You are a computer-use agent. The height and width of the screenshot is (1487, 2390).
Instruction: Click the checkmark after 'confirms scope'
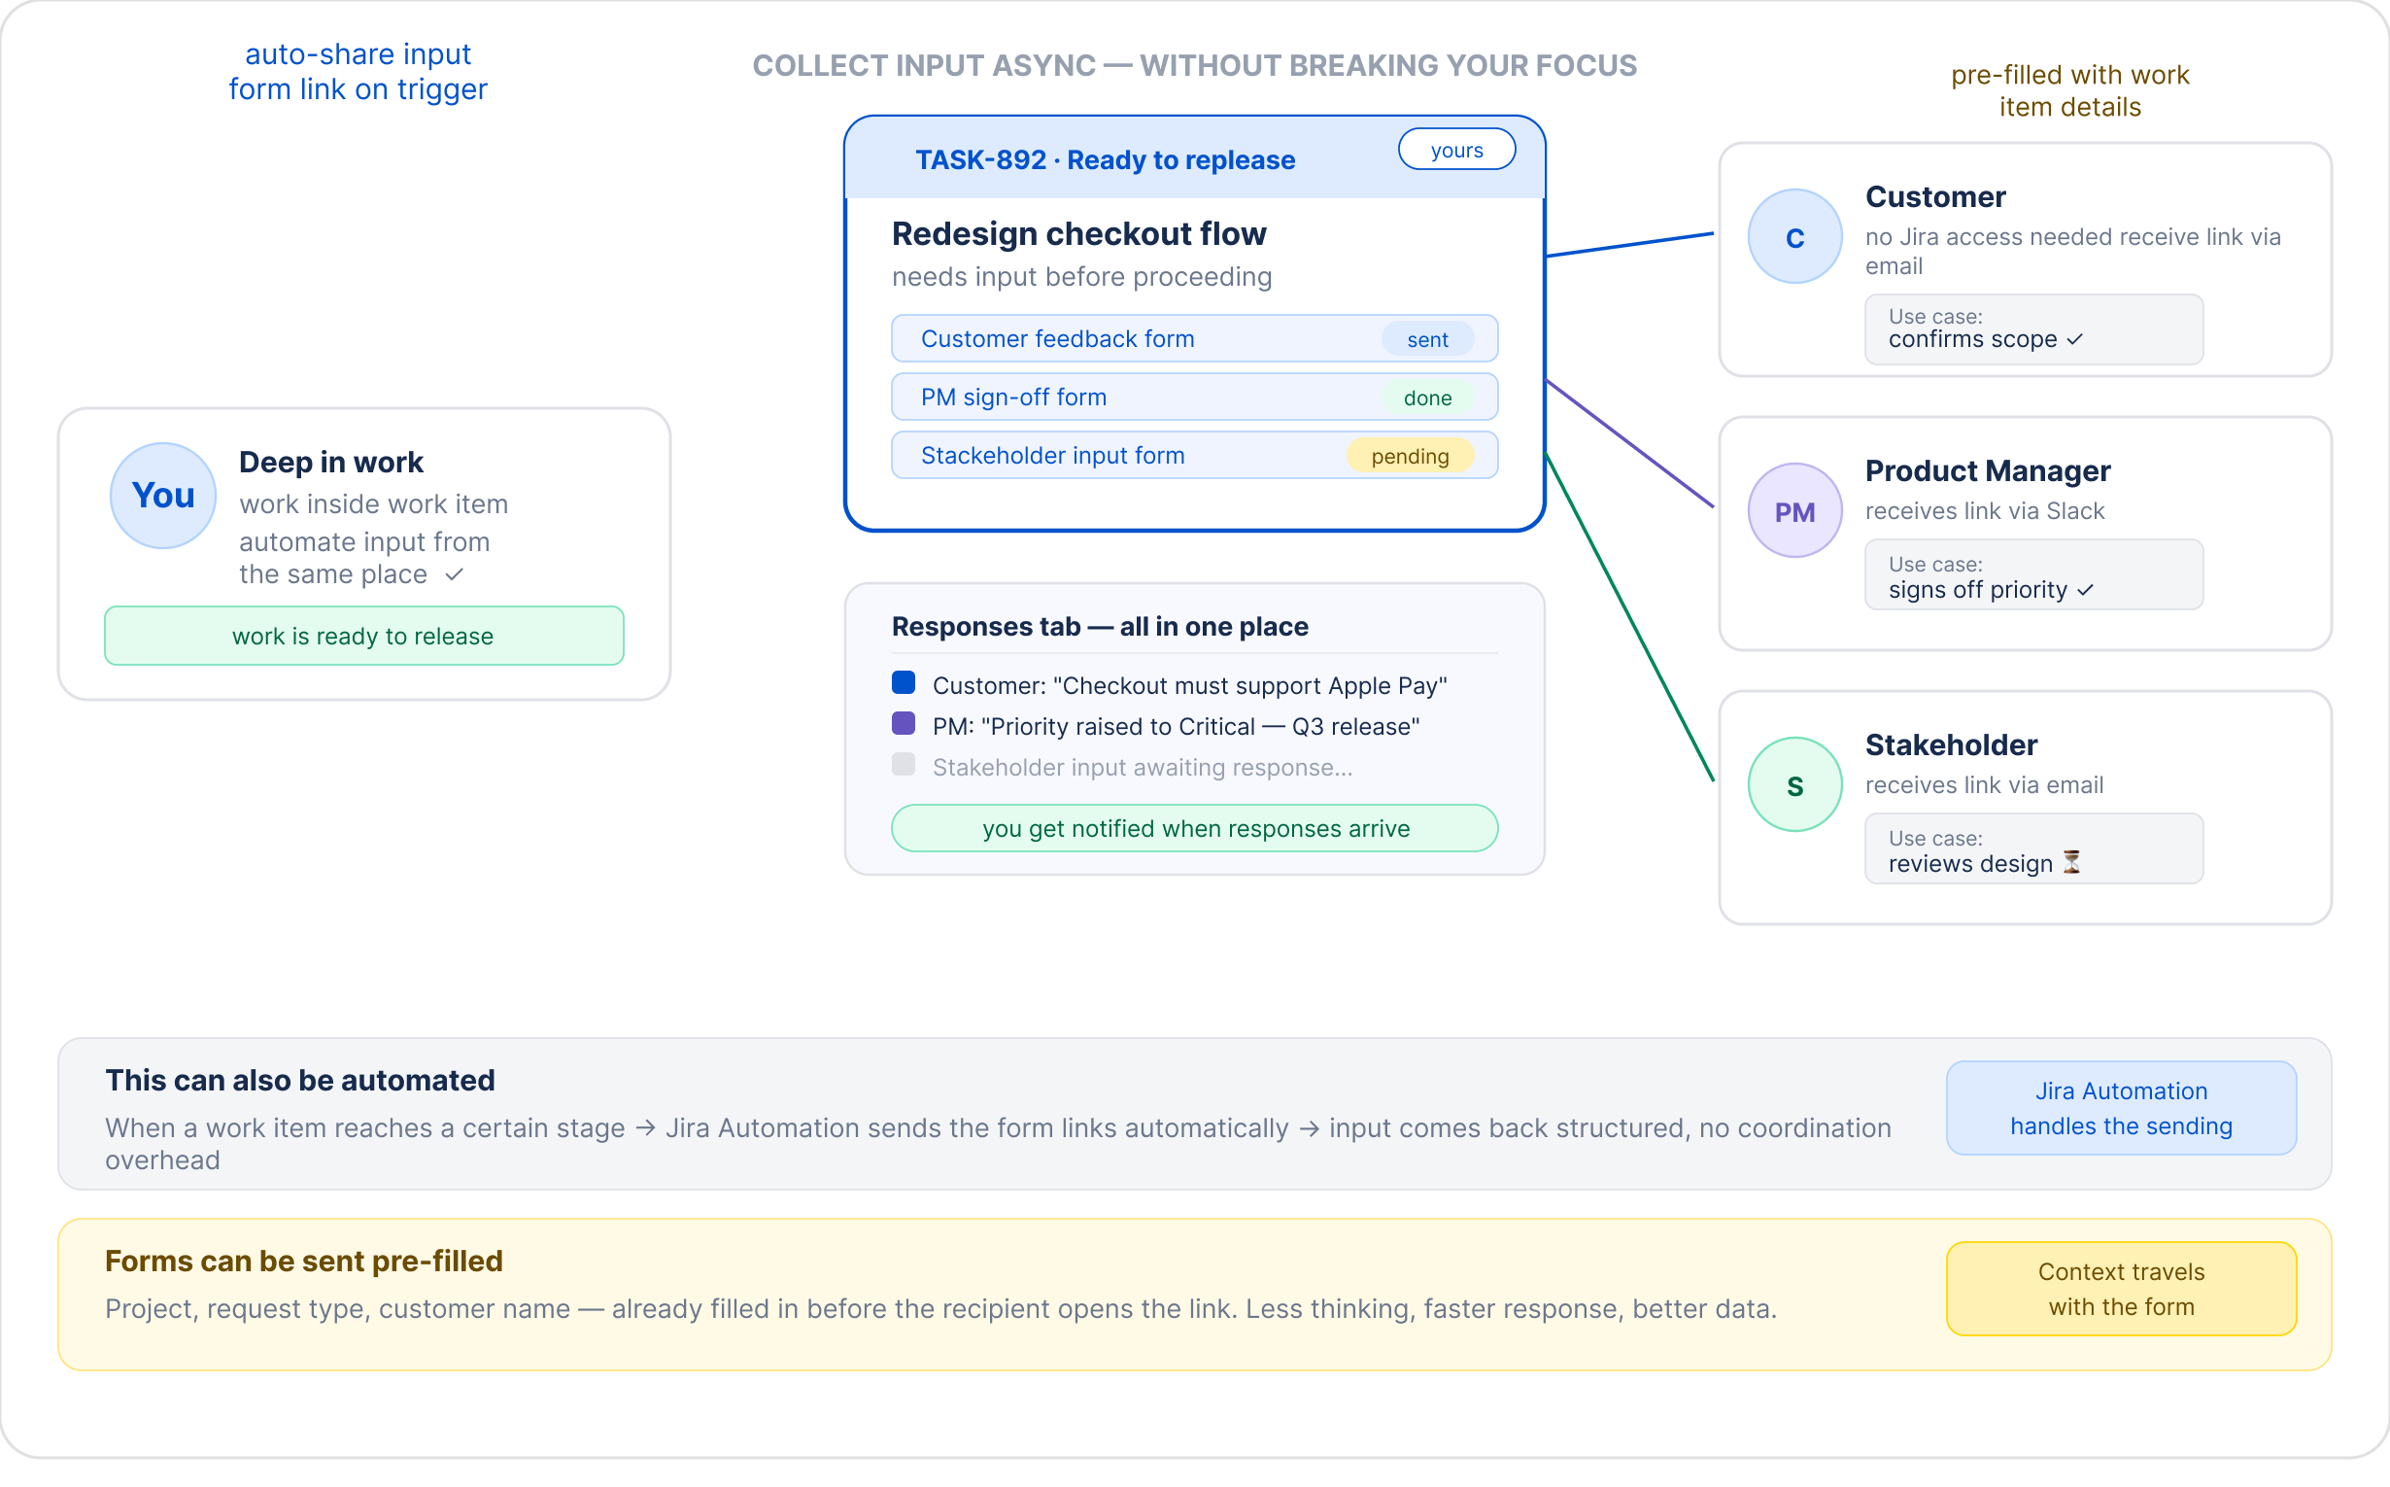[x=2074, y=339]
